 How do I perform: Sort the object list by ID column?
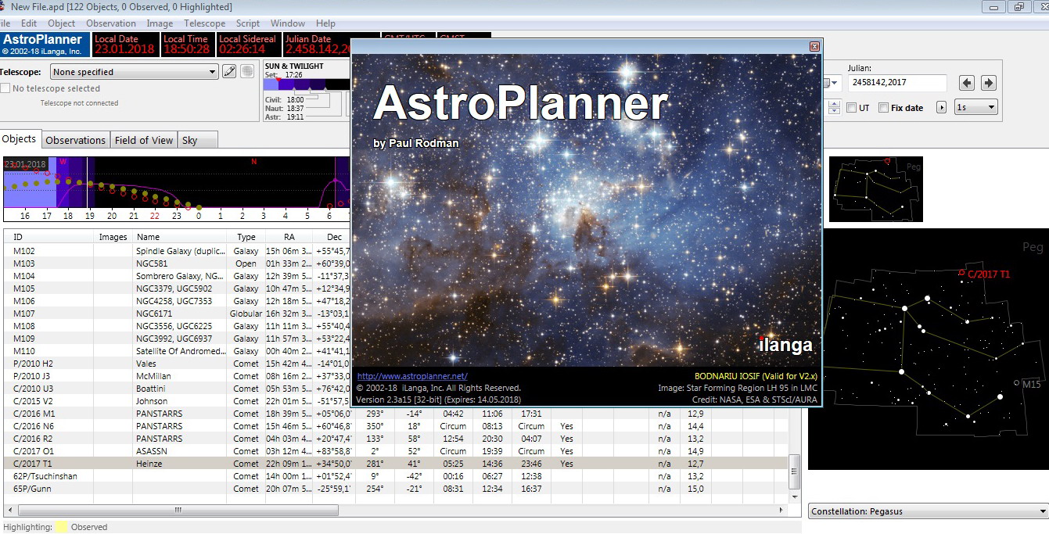(x=48, y=237)
